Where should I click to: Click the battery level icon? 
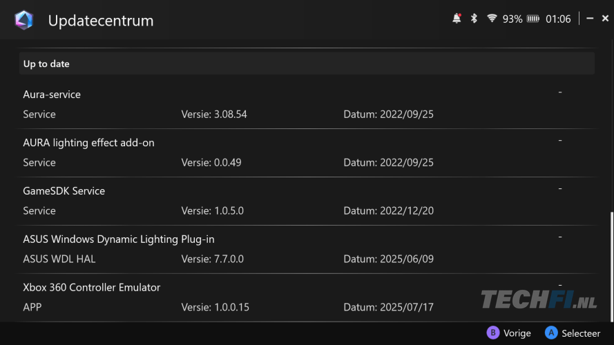pyautogui.click(x=533, y=19)
